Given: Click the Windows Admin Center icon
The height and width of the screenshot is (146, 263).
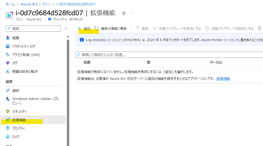Looking at the screenshot, I should tap(8, 99).
